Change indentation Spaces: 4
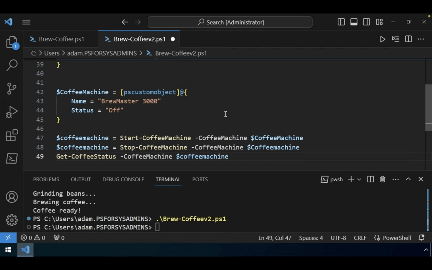 point(311,238)
